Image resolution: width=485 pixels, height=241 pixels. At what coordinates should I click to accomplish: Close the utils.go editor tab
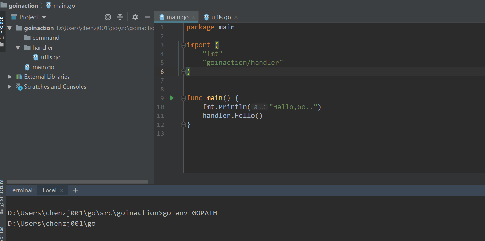click(236, 17)
